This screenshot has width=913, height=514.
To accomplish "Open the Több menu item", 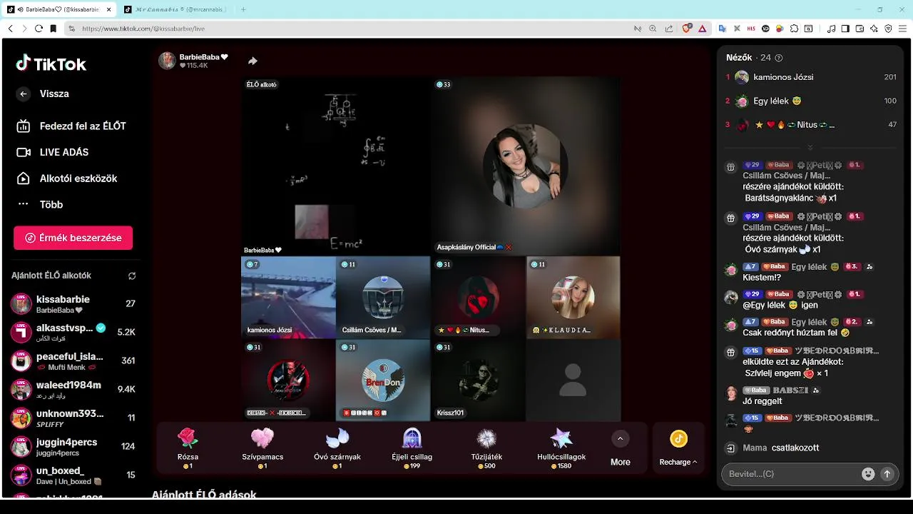I will coord(40,204).
